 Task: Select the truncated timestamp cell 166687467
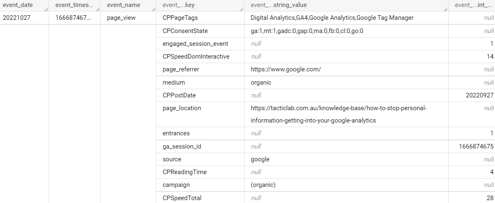point(71,18)
